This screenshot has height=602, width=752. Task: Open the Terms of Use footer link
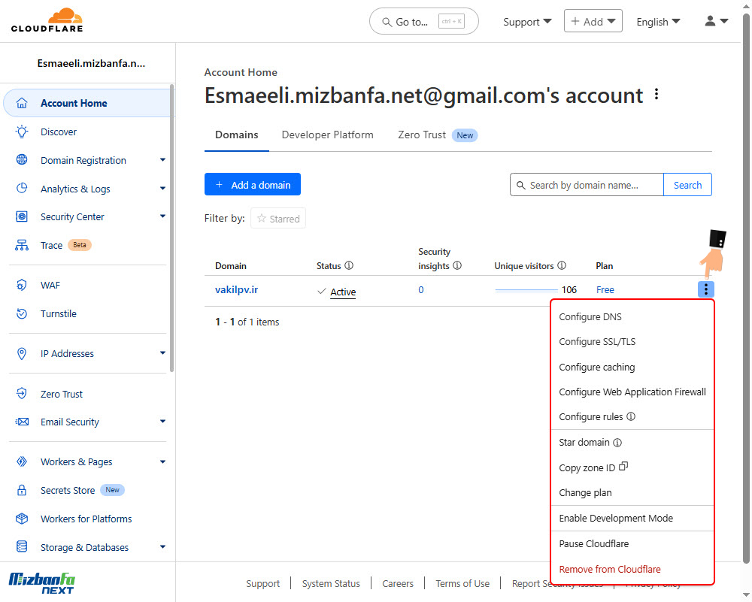tap(462, 583)
